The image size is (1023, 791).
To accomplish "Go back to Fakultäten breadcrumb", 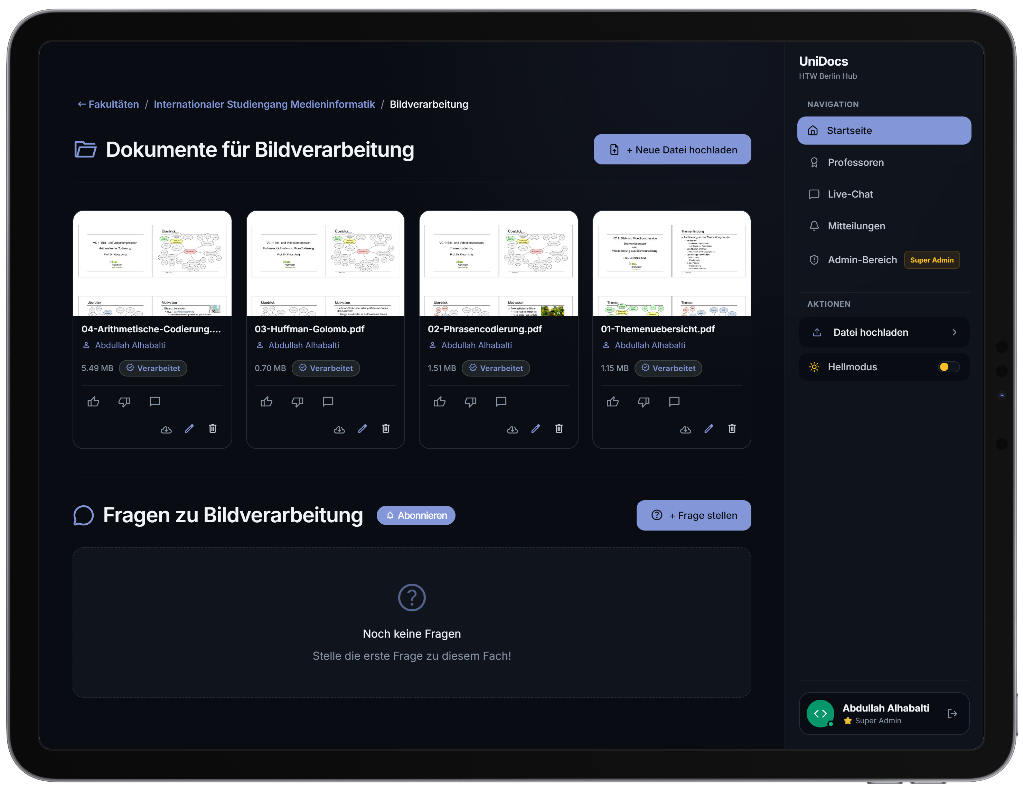I will pos(108,104).
